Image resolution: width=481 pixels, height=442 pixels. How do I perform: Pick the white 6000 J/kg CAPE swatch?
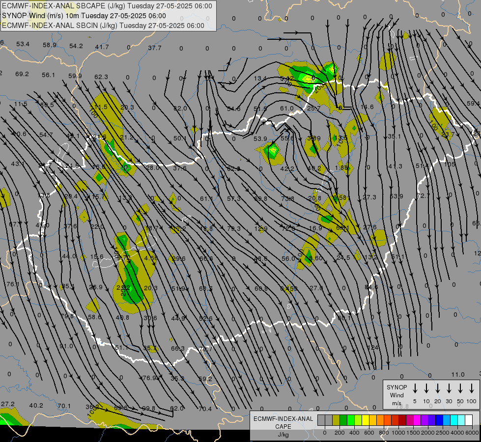[468, 420]
